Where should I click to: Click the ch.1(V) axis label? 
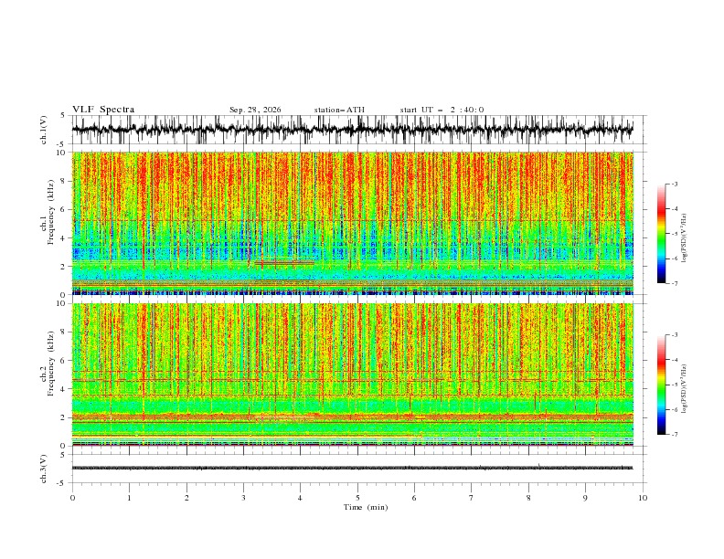44,130
